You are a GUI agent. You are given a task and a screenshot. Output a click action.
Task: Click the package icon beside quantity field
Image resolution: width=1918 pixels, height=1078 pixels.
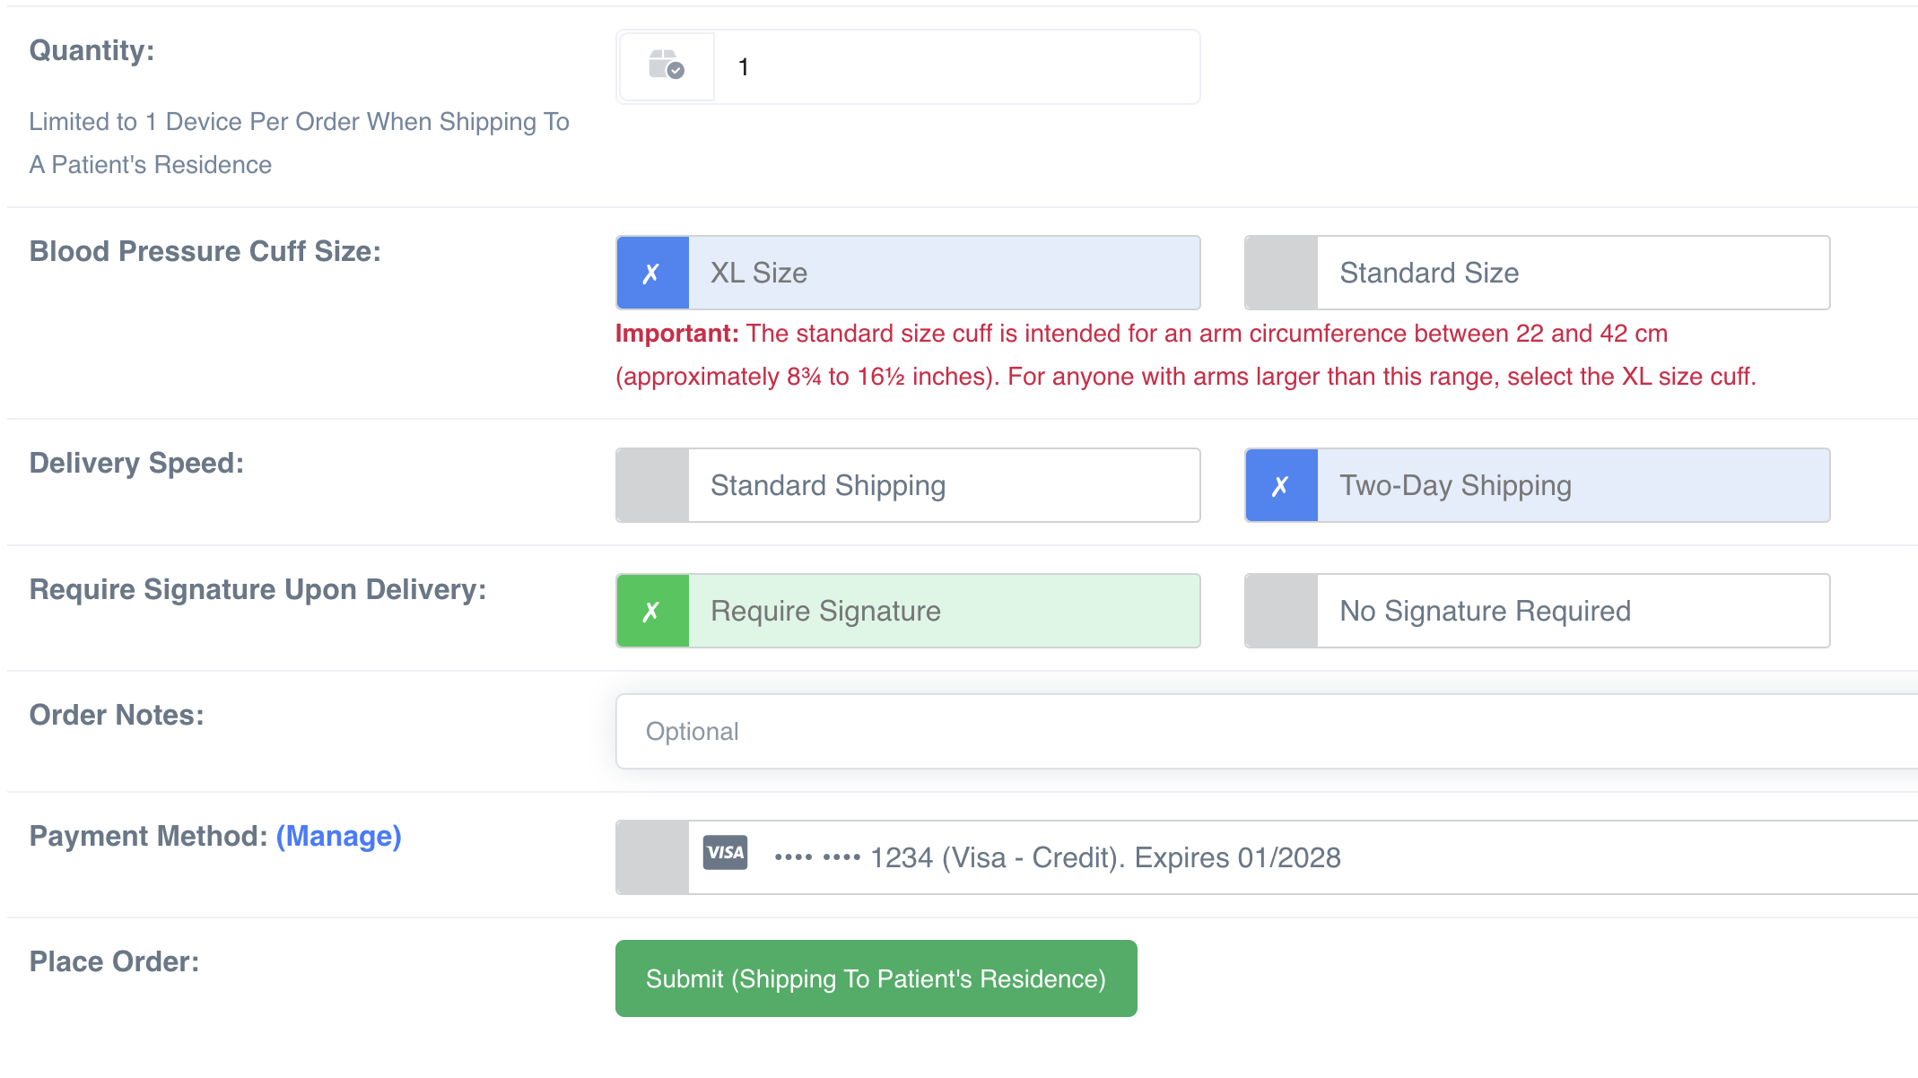(666, 66)
